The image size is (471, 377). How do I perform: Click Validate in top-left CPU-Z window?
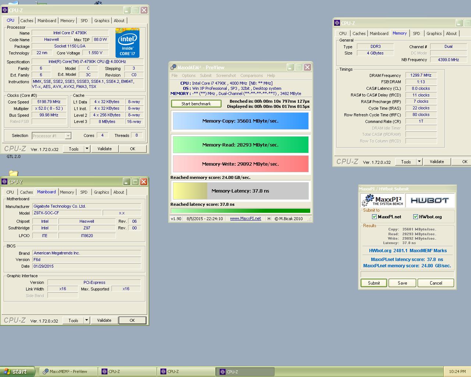pyautogui.click(x=105, y=149)
